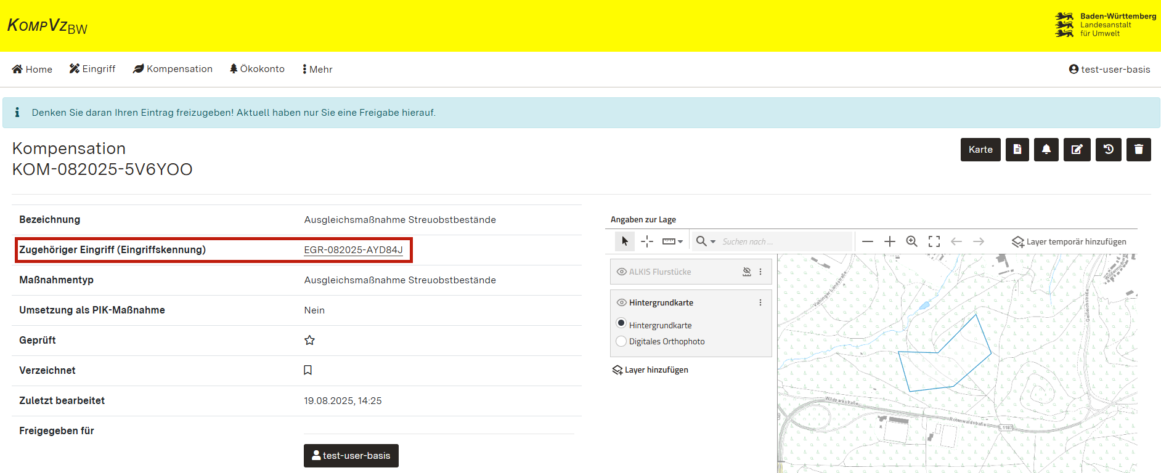Select the crosshair coordinate tool
This screenshot has height=473, width=1161.
point(646,241)
